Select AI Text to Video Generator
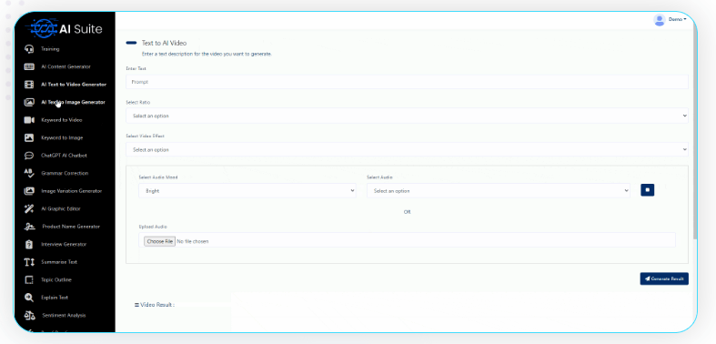 click(74, 85)
